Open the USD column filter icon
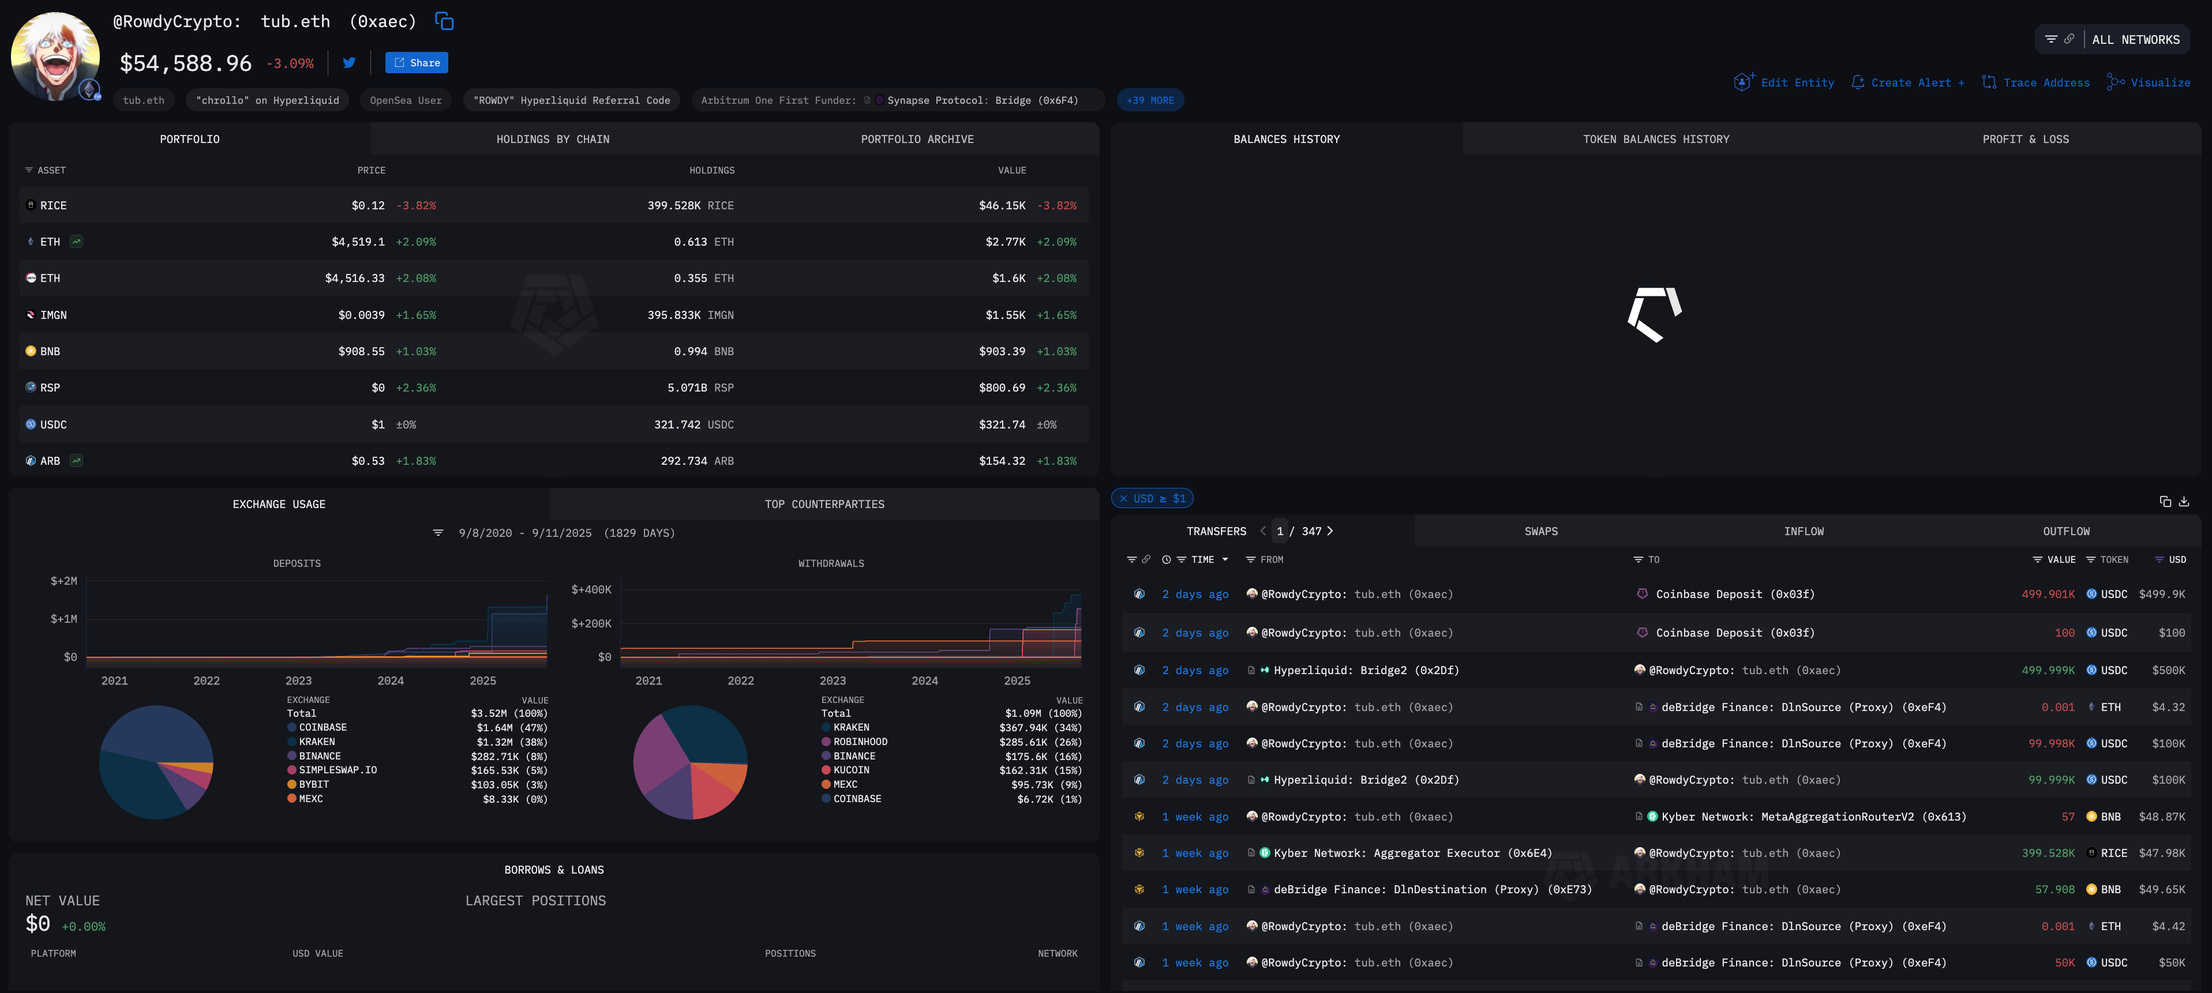 click(2159, 559)
